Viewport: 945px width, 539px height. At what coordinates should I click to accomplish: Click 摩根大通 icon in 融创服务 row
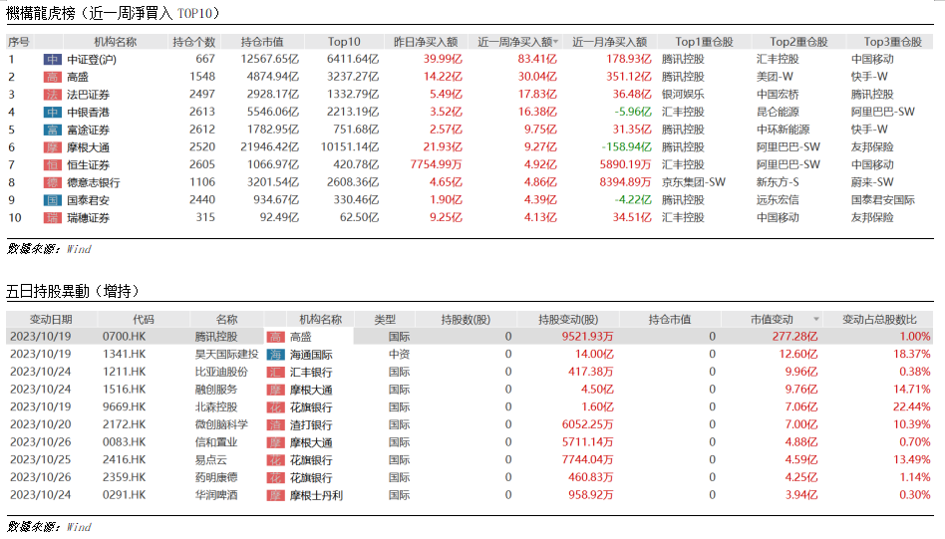click(275, 391)
